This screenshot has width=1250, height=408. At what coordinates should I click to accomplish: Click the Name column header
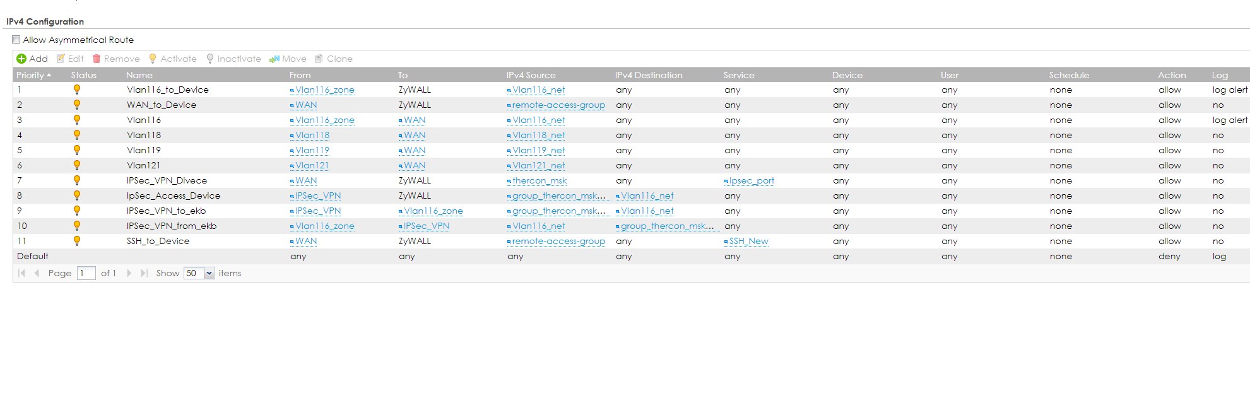coord(139,75)
